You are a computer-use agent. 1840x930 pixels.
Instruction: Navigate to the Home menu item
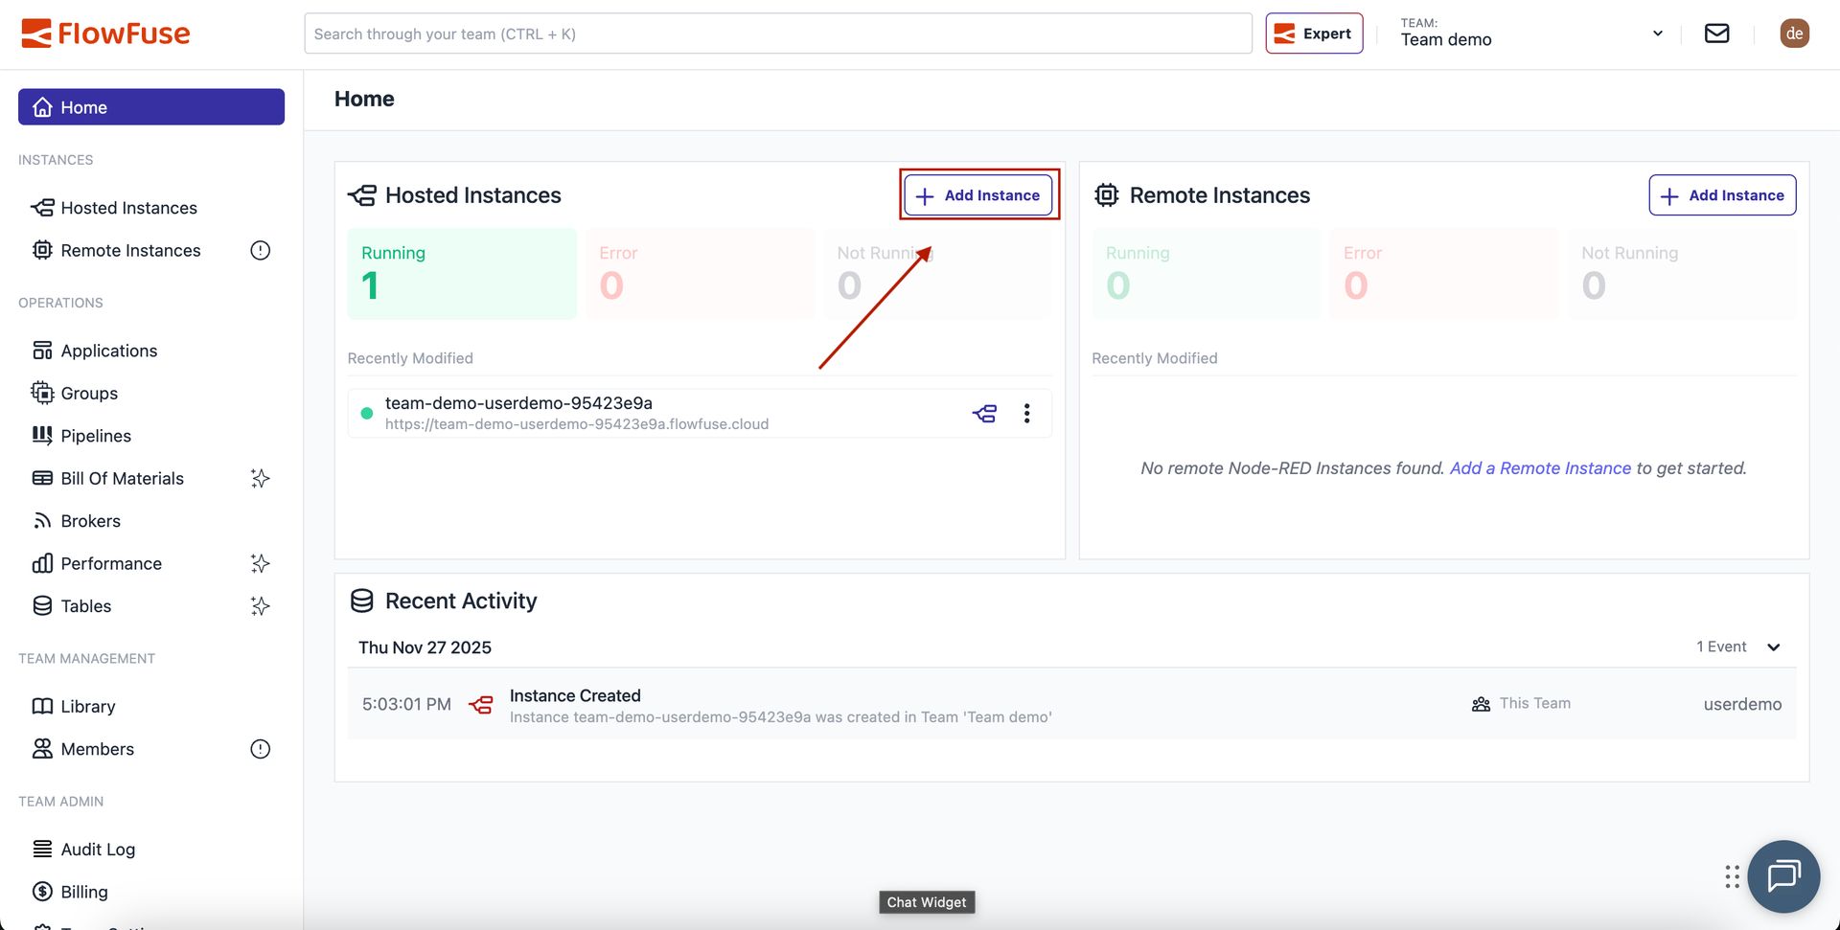tap(84, 106)
